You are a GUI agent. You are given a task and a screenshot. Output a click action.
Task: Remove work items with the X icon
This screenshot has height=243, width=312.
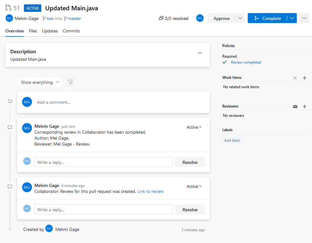coord(295,78)
